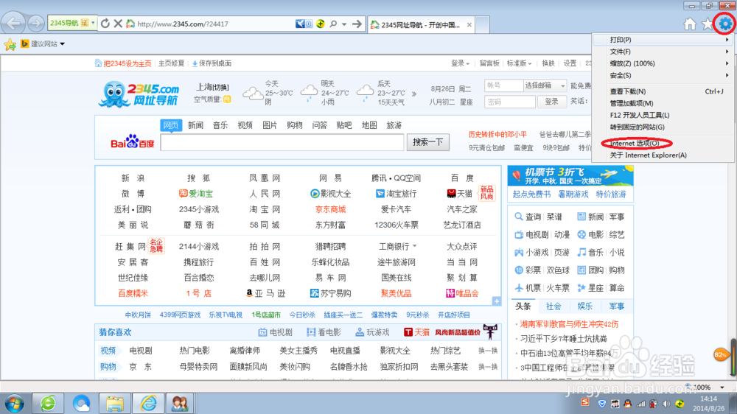The width and height of the screenshot is (737, 414).
Task: Select 查看下载(N) menu item
Action: pyautogui.click(x=663, y=91)
